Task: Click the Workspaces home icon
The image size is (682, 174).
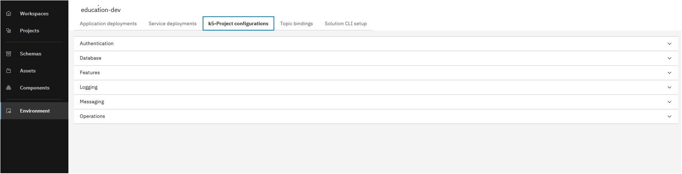Action: [x=9, y=14]
